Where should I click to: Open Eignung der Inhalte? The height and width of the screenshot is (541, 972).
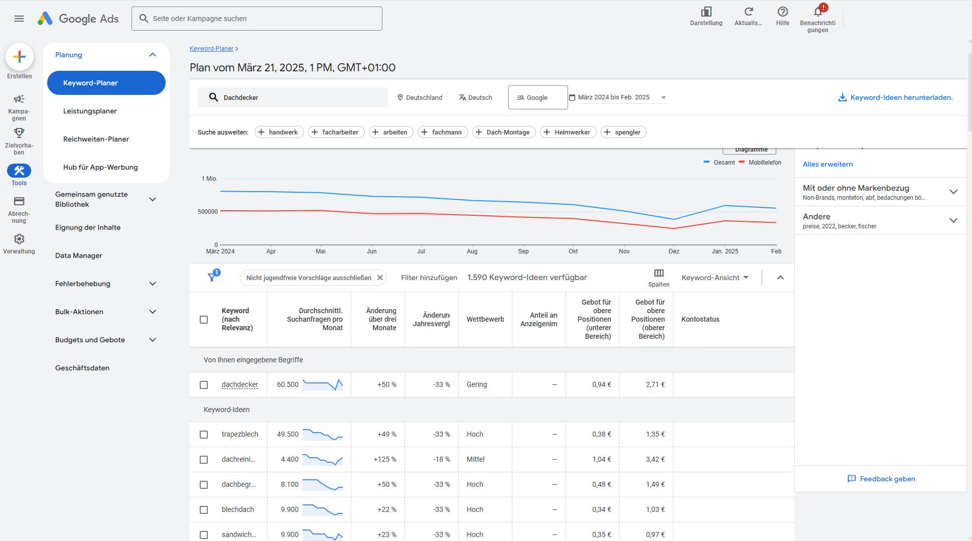coord(88,227)
